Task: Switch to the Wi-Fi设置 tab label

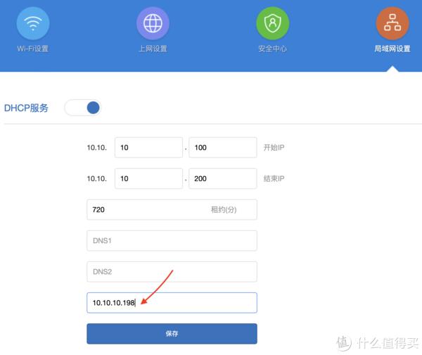Action: pyautogui.click(x=33, y=49)
